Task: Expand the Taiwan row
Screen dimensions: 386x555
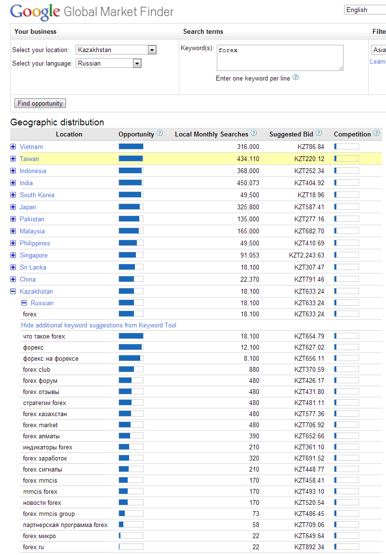Action: (13, 159)
